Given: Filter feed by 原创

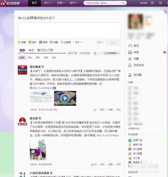Looking at the screenshot, I should click(x=30, y=58).
